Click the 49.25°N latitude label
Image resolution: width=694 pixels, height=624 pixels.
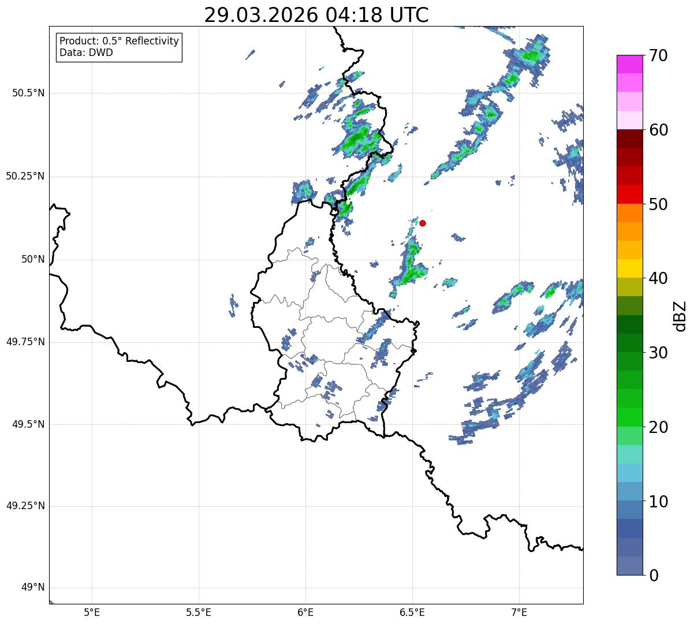25,506
